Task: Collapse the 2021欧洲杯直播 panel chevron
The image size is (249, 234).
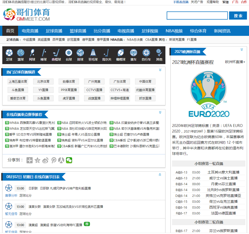Action: click(242, 49)
